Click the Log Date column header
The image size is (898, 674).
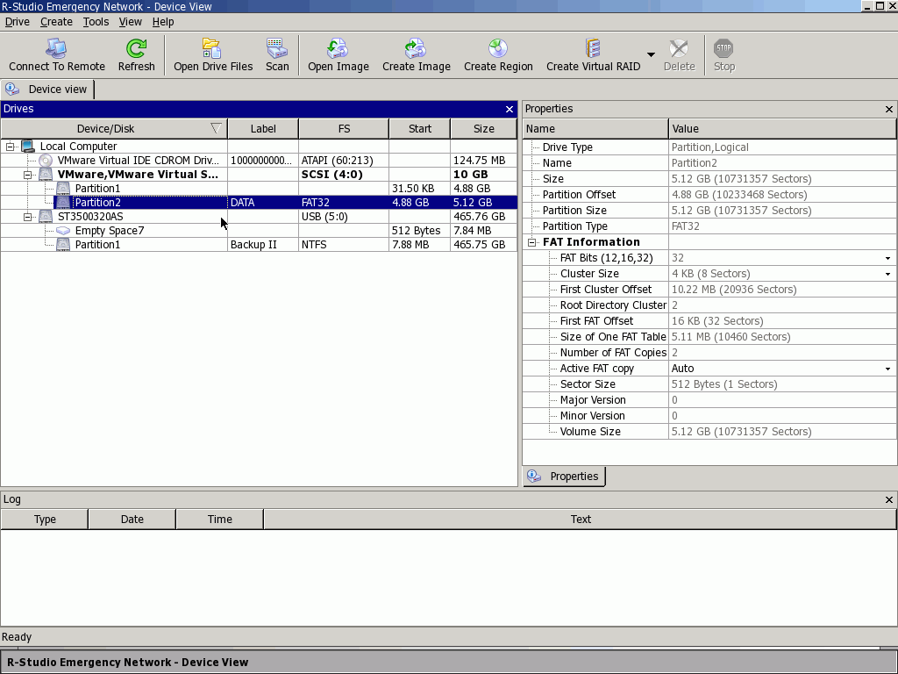coord(132,520)
